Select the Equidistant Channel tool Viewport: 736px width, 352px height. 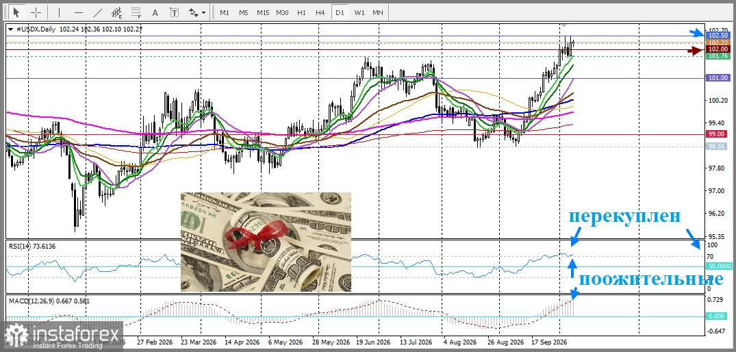117,13
